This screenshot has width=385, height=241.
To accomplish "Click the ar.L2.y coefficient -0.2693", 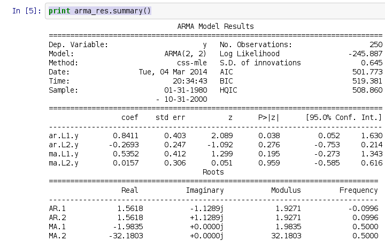I will tap(126, 145).
